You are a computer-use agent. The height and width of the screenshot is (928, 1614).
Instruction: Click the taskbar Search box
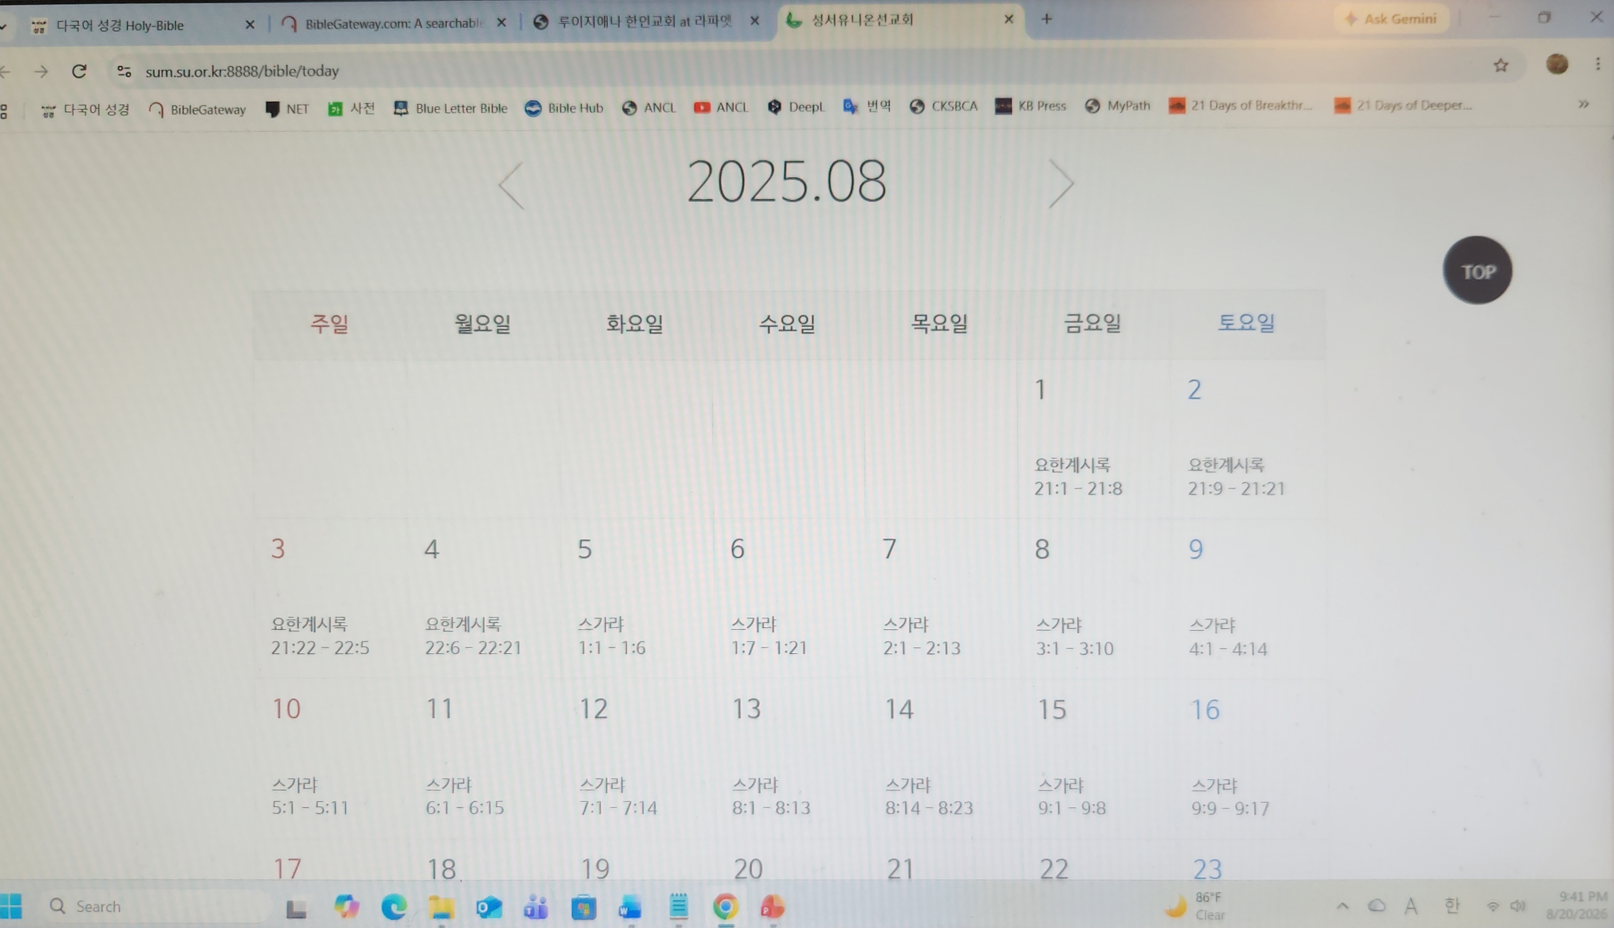(x=156, y=906)
